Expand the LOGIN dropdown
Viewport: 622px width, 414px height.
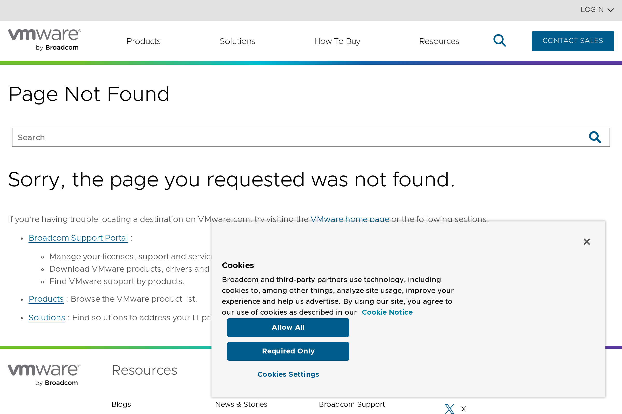pyautogui.click(x=597, y=10)
